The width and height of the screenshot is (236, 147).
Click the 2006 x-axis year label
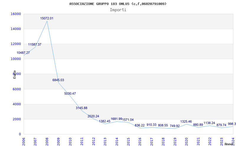click(x=24, y=141)
